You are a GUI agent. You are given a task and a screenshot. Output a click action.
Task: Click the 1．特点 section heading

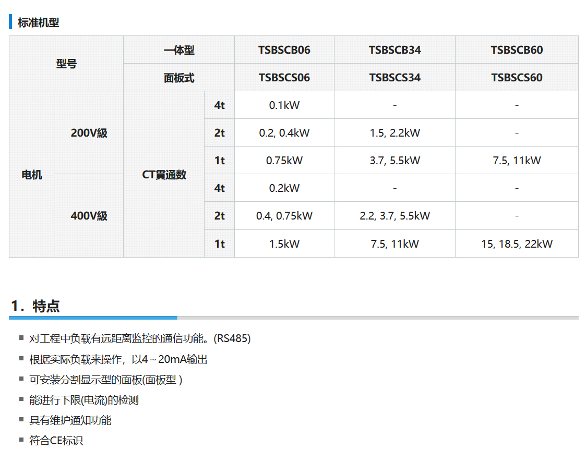click(x=35, y=306)
